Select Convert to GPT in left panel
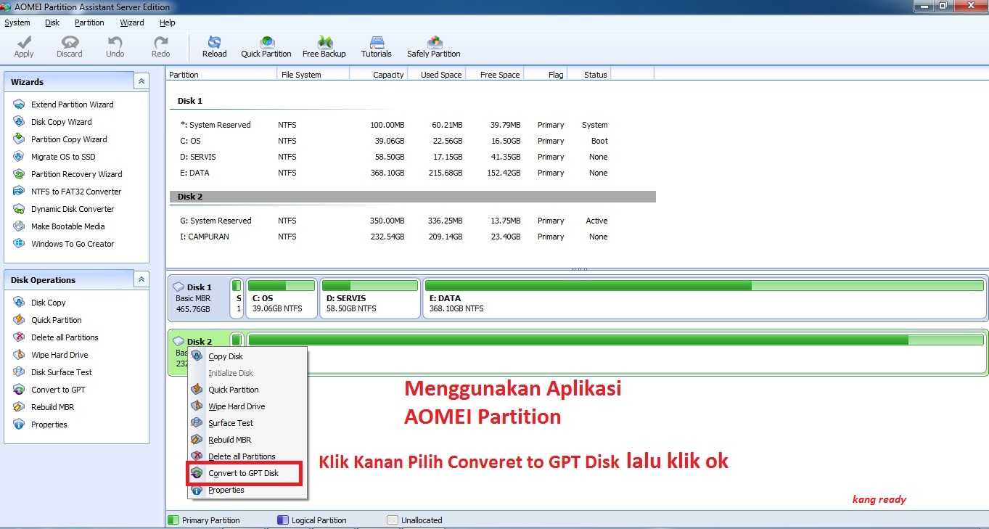Viewport: 989px width, 529px height. 49,390
